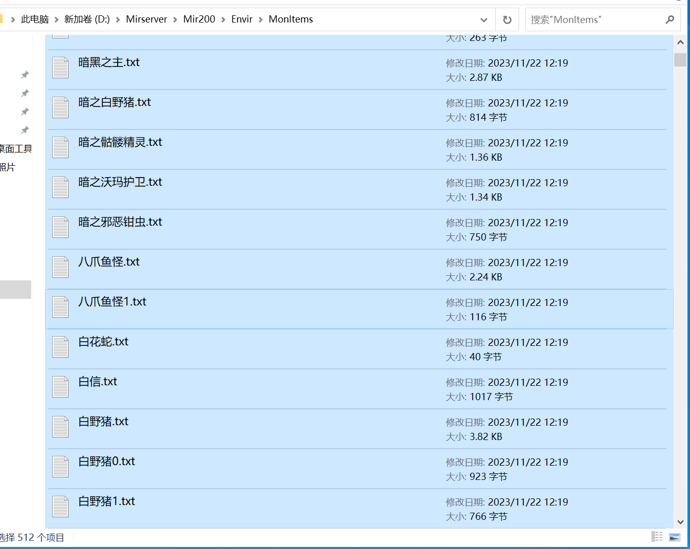Viewport: 690px width, 549px height.
Task: Click the file icon of 暗之沃玛护卫.txt
Action: click(x=60, y=187)
